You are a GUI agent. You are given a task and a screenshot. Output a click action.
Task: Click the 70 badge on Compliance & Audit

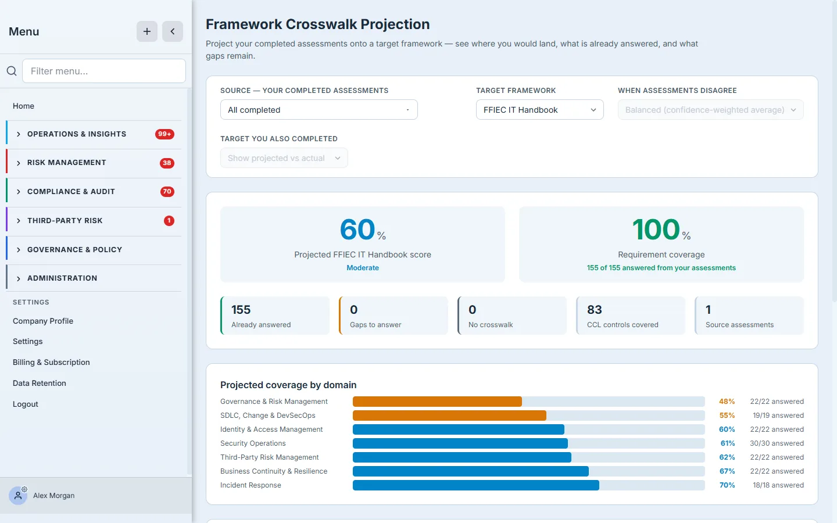click(x=167, y=192)
